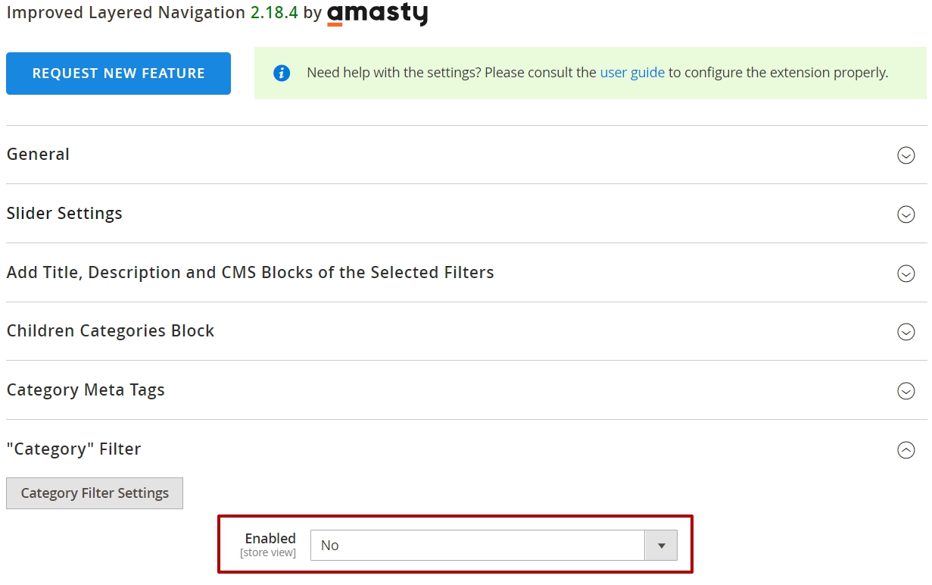Open the Enabled dropdown arrow

[x=661, y=546]
